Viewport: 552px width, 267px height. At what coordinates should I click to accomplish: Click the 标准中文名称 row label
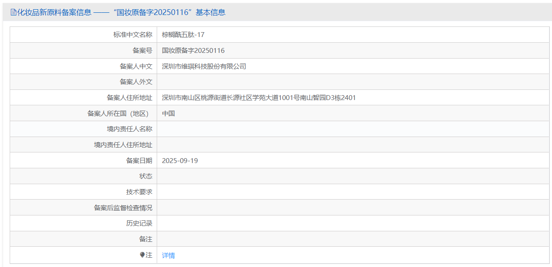tap(132, 35)
